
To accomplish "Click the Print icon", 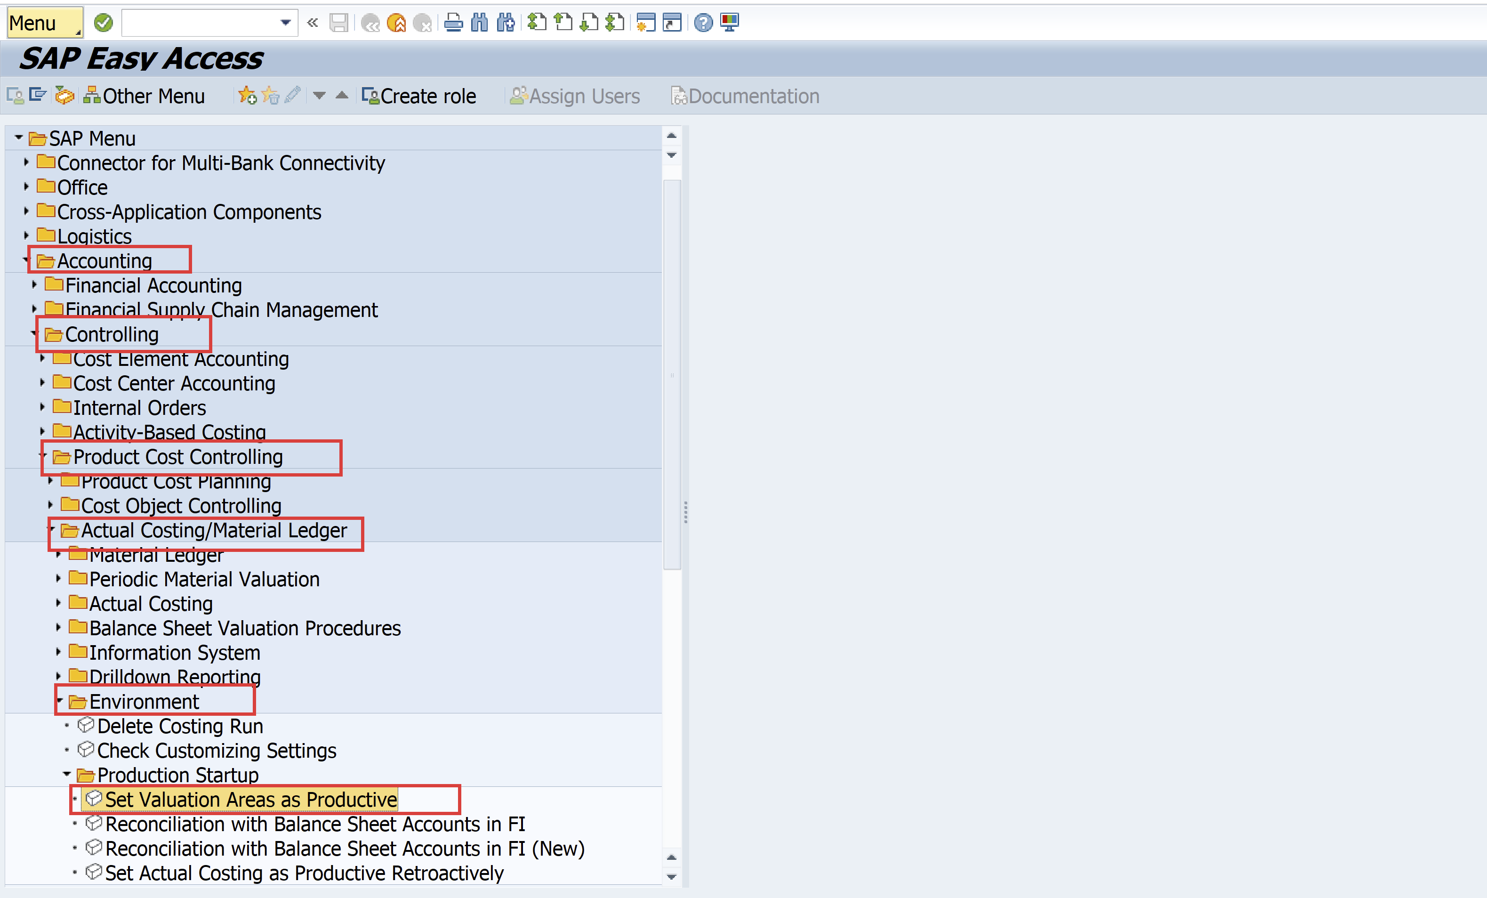I will (x=453, y=23).
